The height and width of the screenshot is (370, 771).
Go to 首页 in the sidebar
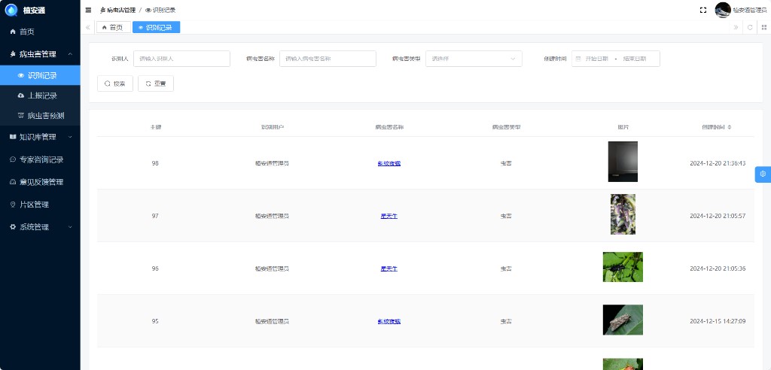40,32
